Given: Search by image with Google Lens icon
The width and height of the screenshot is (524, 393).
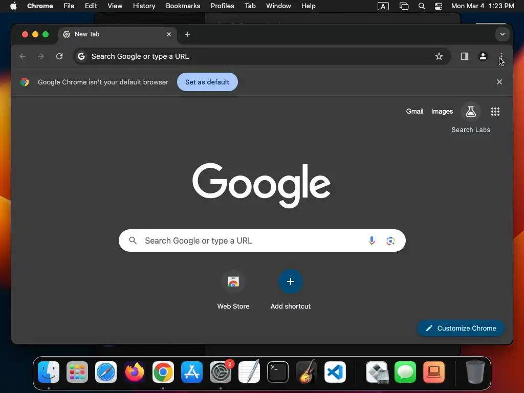Looking at the screenshot, I should (x=390, y=241).
